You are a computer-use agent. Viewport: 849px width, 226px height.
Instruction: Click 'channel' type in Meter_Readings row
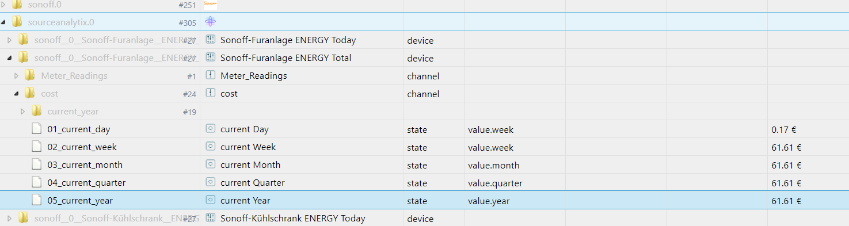click(423, 76)
